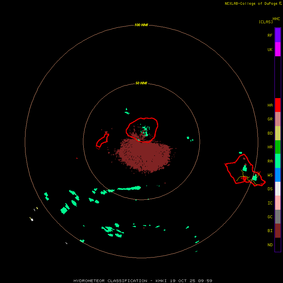Viewport: 283px width, 283px height.
Task: Select the IC pink legend swatch
Action: 278,203
